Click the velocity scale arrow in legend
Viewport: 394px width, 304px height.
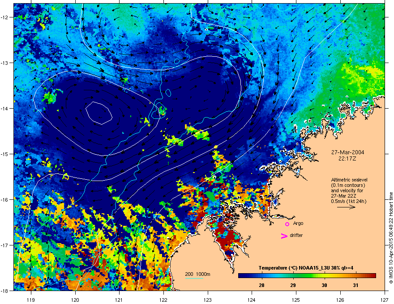click(346, 207)
